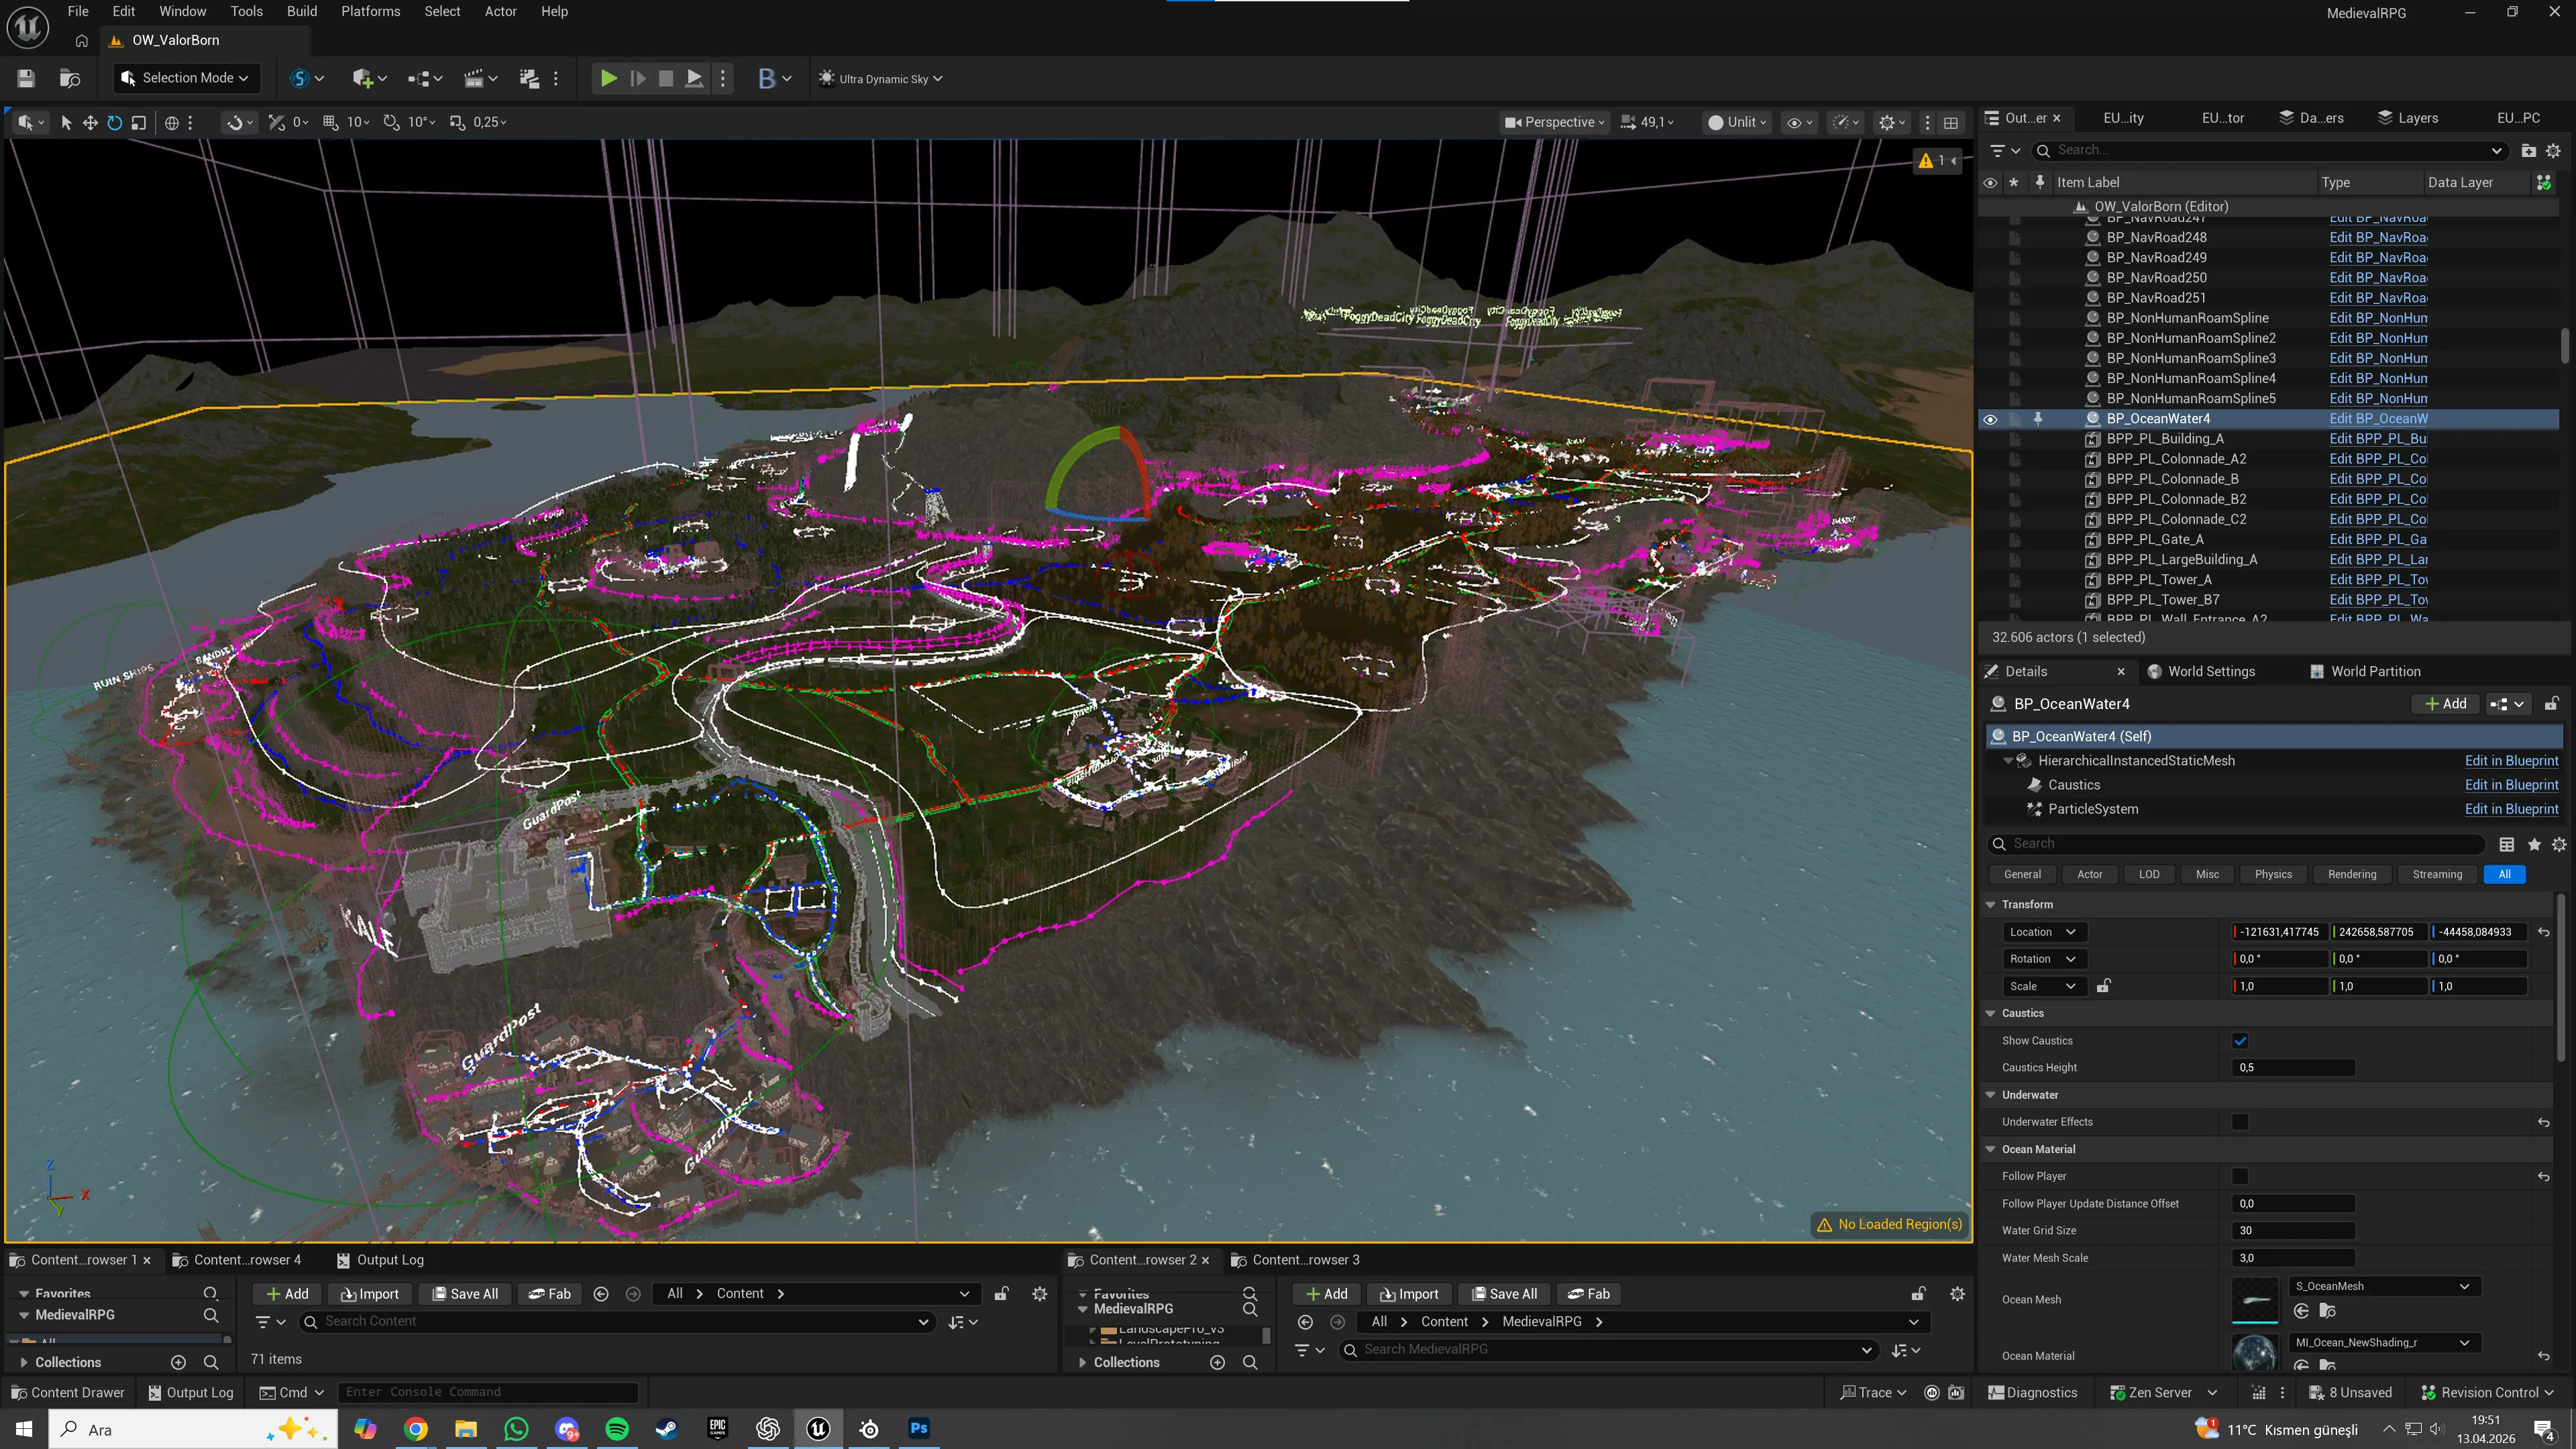Select the translate/move gizmo tool
Image resolution: width=2576 pixels, height=1449 pixels.
[x=90, y=122]
